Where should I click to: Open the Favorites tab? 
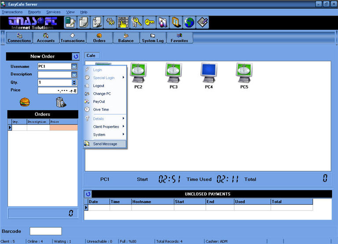pos(180,38)
